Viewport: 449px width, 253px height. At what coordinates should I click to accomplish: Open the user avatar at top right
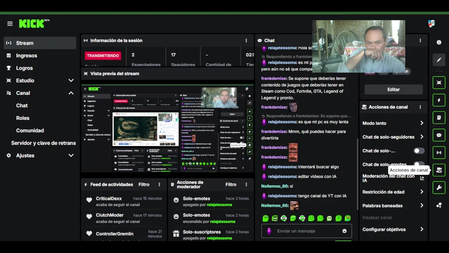(x=431, y=24)
